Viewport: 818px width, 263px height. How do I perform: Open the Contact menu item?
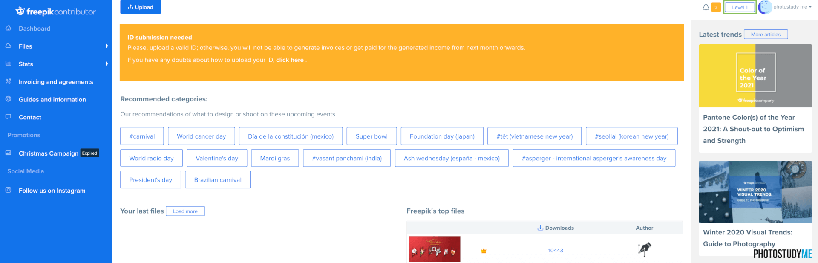tap(30, 117)
